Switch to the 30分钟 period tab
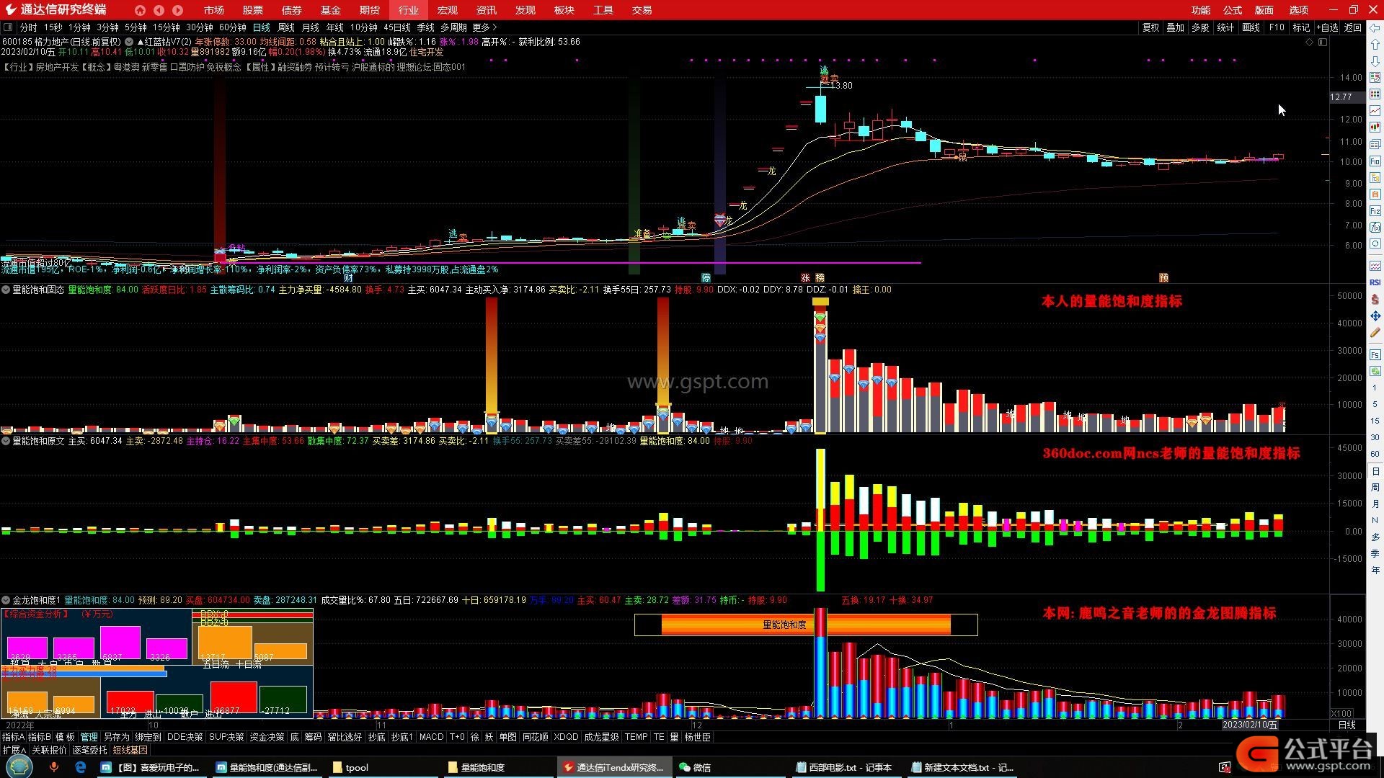The image size is (1384, 778). coord(200,27)
